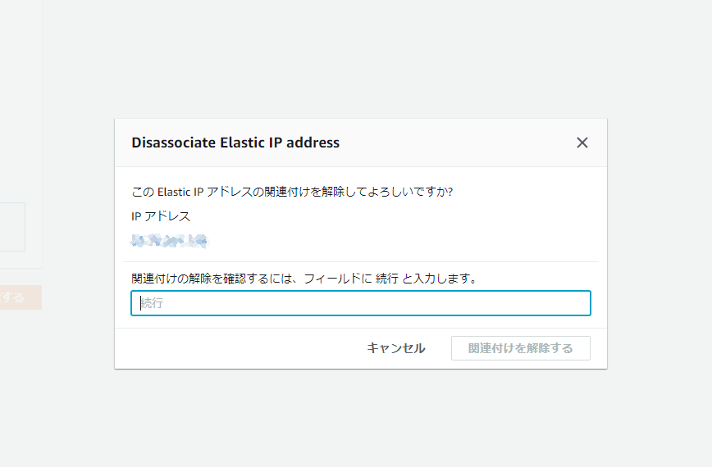Screen dimensions: 712x467
Task: Select the IP アドレス label
Action: coord(161,216)
